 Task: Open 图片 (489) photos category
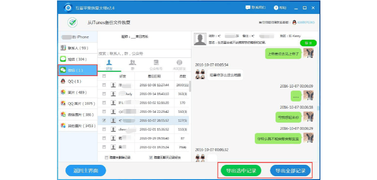click(x=78, y=93)
